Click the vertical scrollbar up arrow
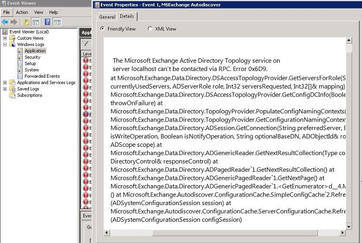Viewport: 362px width, 243px height. click(348, 40)
